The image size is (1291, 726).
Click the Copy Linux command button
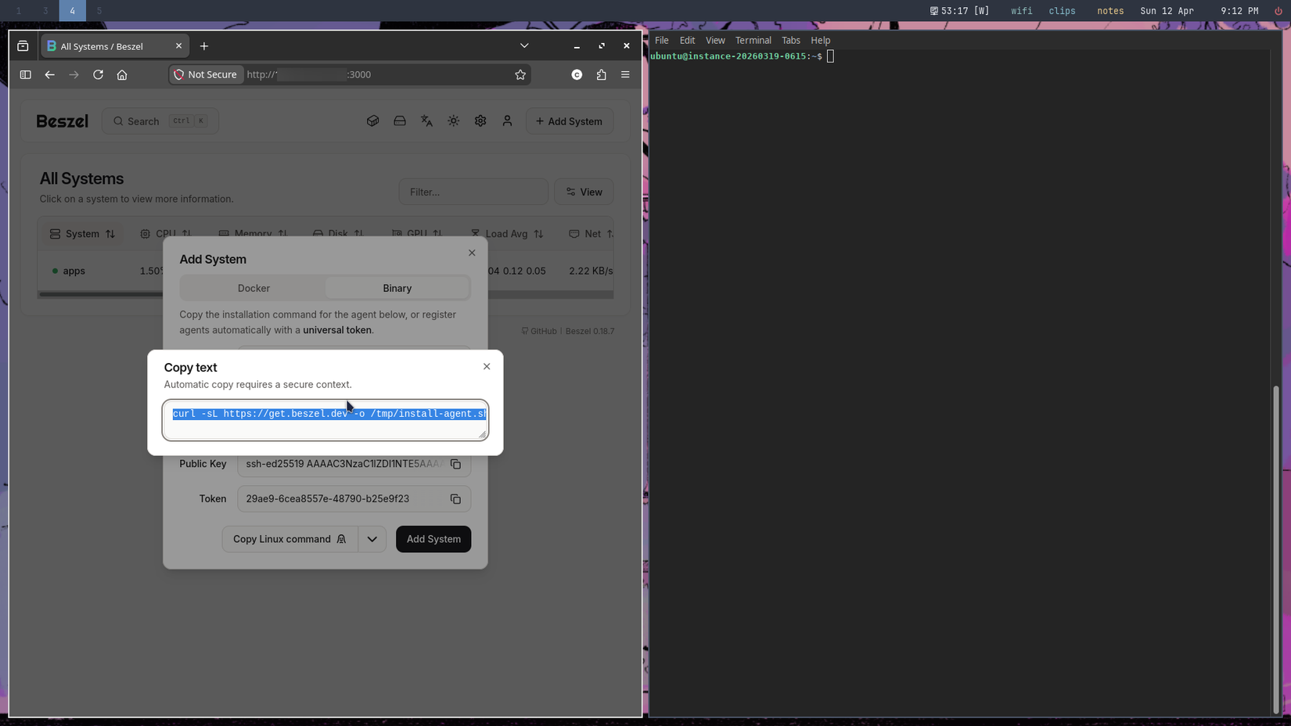click(x=290, y=539)
